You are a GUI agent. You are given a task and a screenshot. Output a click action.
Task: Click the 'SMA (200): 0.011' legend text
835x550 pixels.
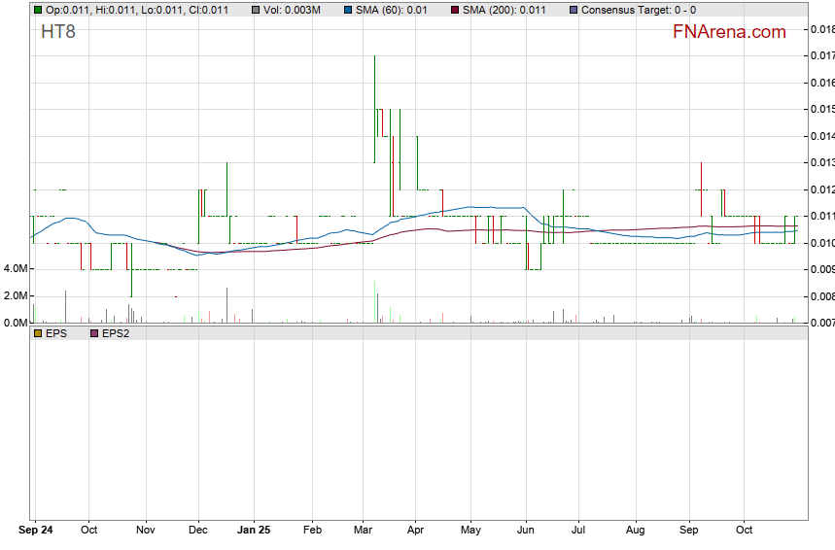tap(504, 11)
